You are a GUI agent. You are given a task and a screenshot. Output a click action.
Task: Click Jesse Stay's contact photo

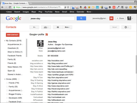click(40, 44)
